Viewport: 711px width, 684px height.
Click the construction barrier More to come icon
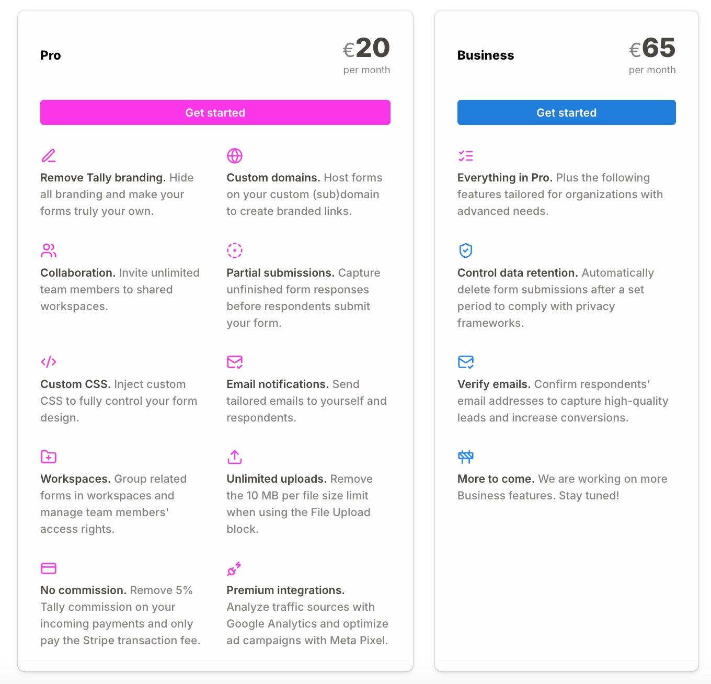click(466, 457)
